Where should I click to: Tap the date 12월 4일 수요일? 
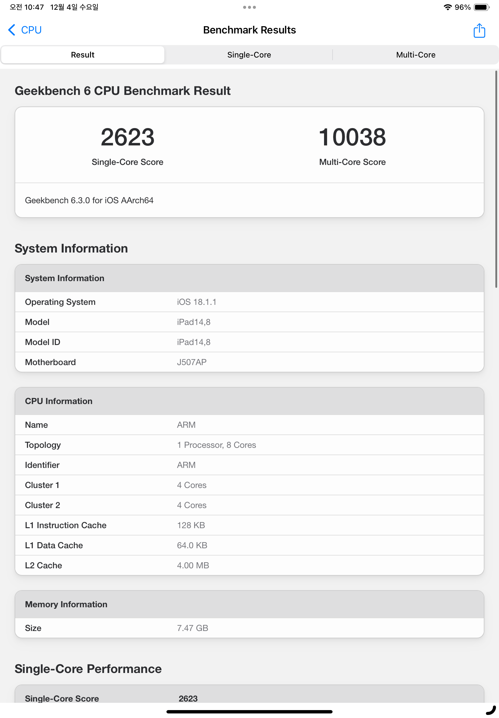pos(74,7)
